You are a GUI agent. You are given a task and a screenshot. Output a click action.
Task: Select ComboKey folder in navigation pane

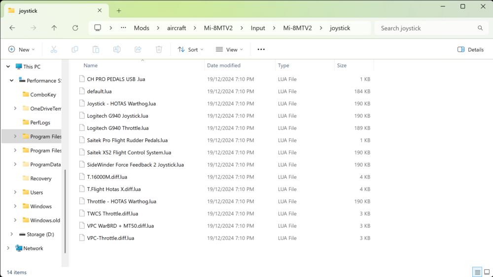43,94
